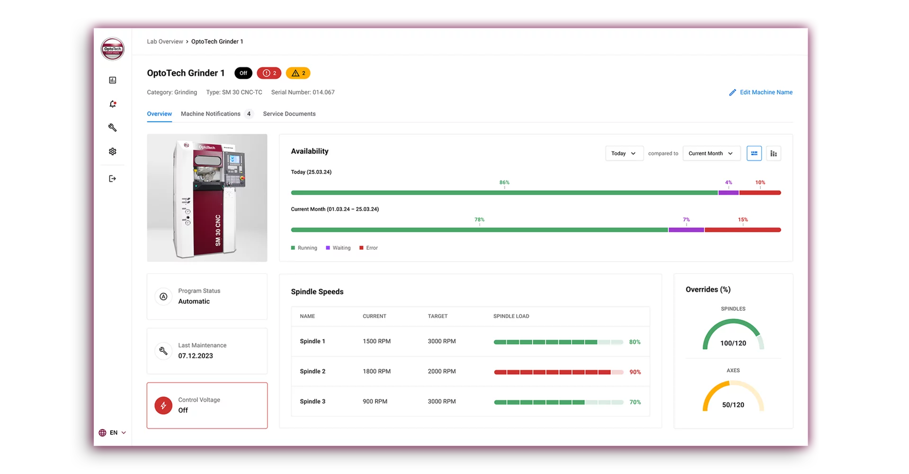Open notifications bell in sidebar
This screenshot has width=909, height=474.
[113, 104]
